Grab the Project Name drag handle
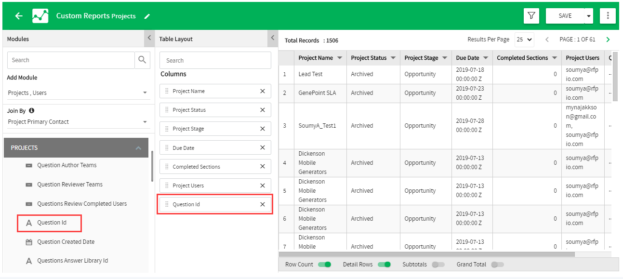Viewport: 623px width, 279px height. point(167,91)
